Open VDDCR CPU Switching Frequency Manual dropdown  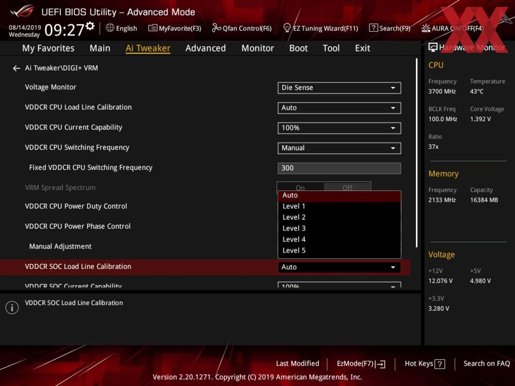point(339,148)
